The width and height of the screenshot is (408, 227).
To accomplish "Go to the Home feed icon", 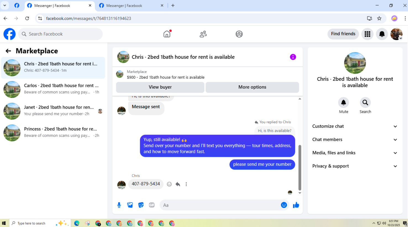I will (167, 34).
